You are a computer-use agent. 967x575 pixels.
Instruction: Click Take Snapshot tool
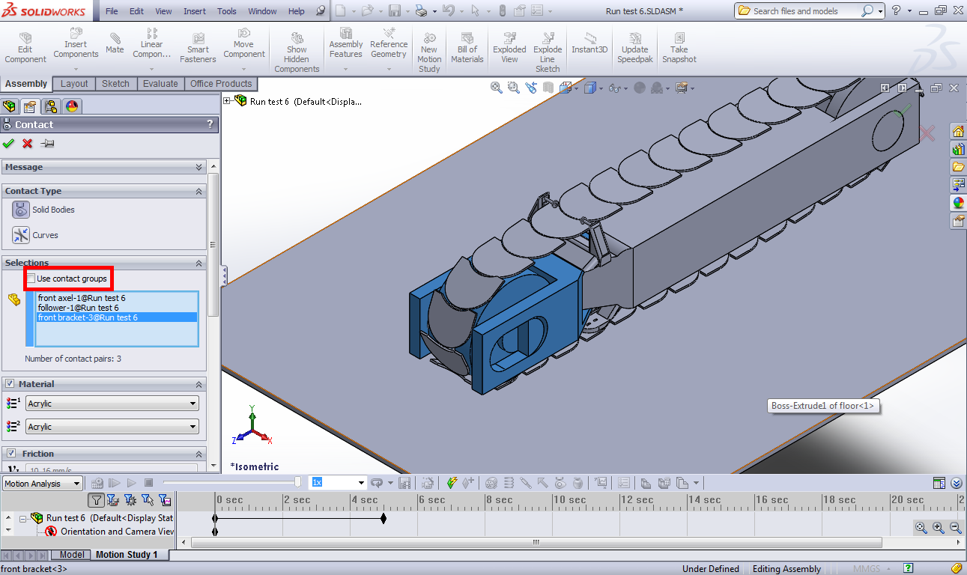(x=679, y=48)
